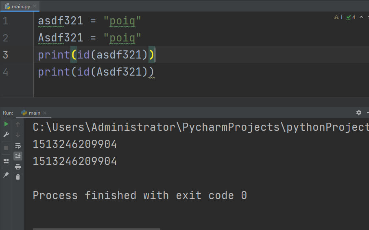The width and height of the screenshot is (369, 230).
Task: Close the main run tab
Action: click(45, 113)
